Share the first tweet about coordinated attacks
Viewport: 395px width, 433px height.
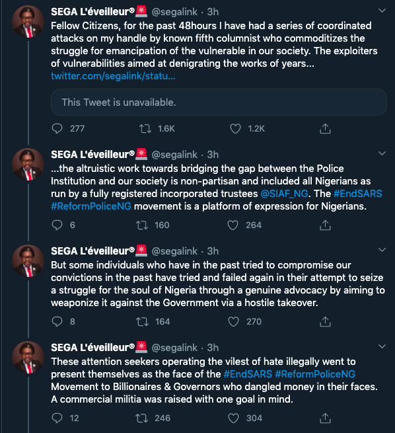coord(325,129)
